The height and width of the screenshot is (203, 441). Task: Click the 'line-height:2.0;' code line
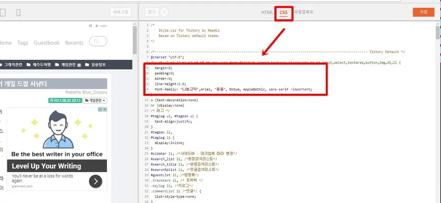click(x=170, y=84)
